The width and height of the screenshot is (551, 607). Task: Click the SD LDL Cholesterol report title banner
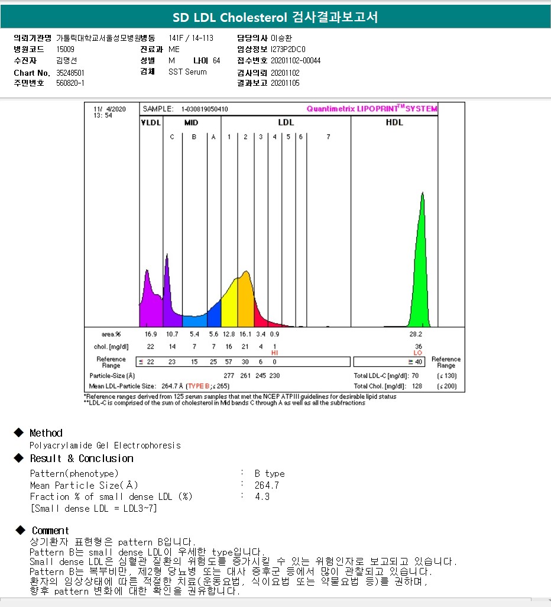[275, 17]
